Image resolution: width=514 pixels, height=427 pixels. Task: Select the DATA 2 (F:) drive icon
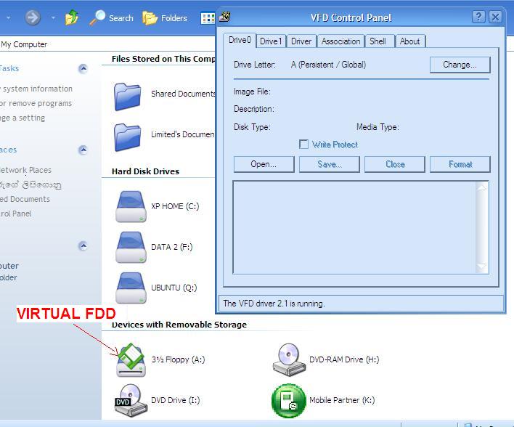point(131,247)
